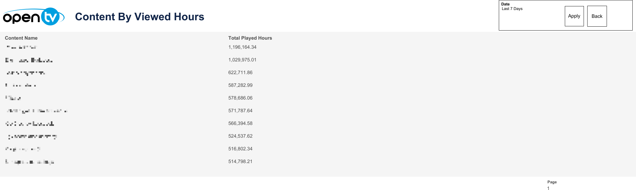Choose the 524,537.62 hours value

240,136
